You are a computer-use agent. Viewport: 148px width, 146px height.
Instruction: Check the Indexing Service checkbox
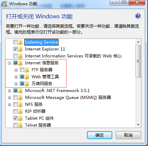(x=15, y=42)
